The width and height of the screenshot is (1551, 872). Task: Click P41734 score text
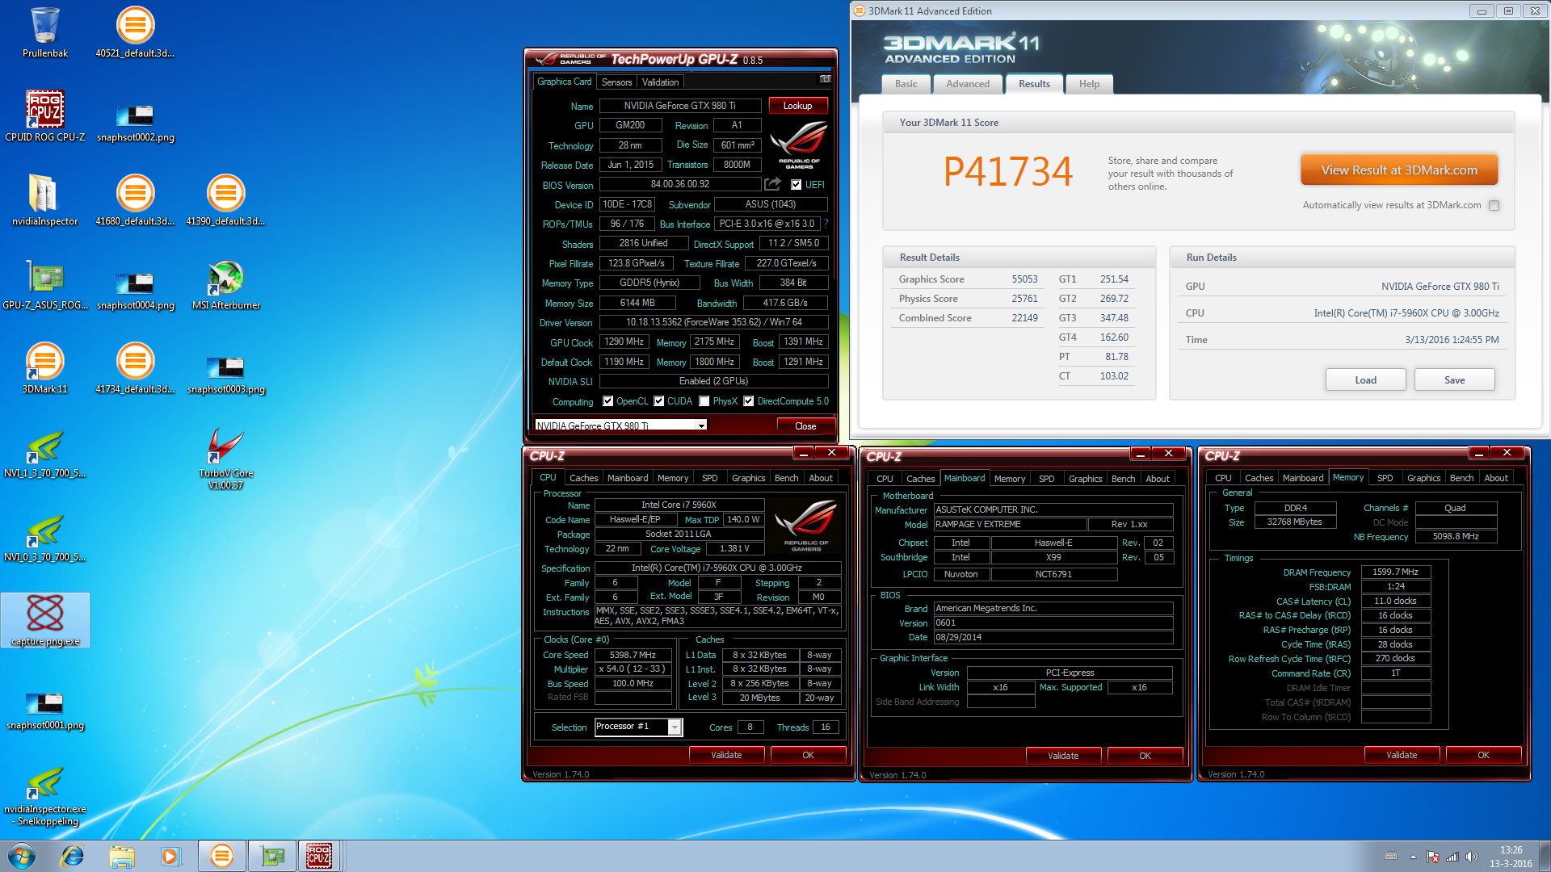pos(1007,172)
